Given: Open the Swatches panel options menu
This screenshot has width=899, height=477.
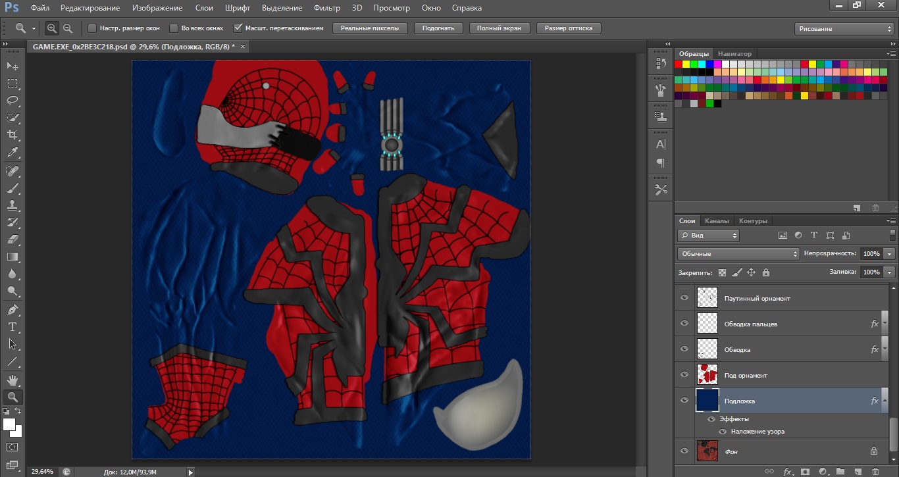Looking at the screenshot, I should click(x=891, y=53).
